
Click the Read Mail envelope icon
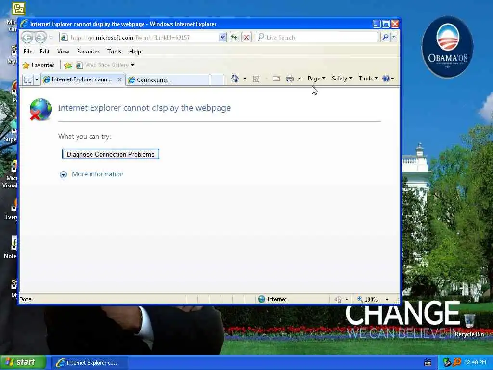(276, 79)
